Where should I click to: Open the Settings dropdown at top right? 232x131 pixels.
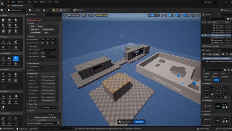pyautogui.click(x=226, y=10)
